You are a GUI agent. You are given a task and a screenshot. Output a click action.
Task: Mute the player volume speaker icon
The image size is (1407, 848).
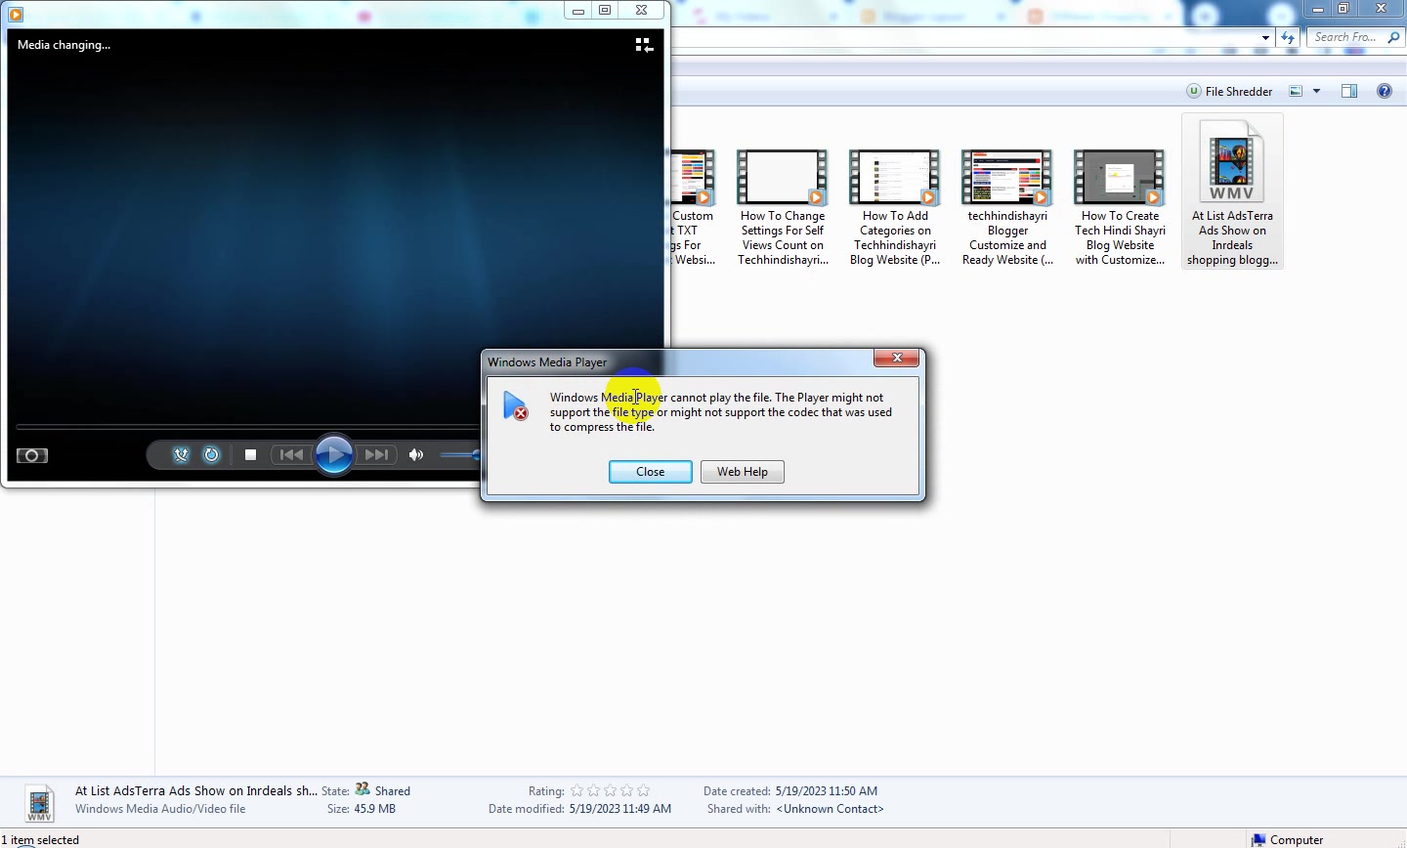pos(416,454)
